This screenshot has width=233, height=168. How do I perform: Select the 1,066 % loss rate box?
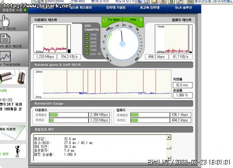(x=183, y=95)
